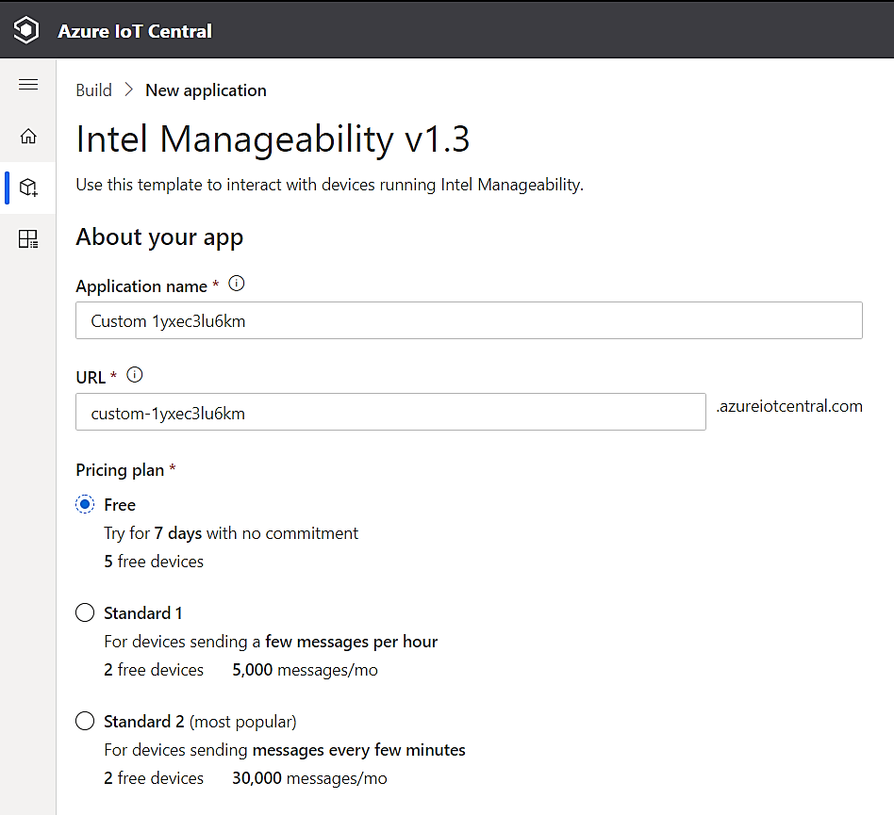Open the My apps grid icon

[28, 239]
